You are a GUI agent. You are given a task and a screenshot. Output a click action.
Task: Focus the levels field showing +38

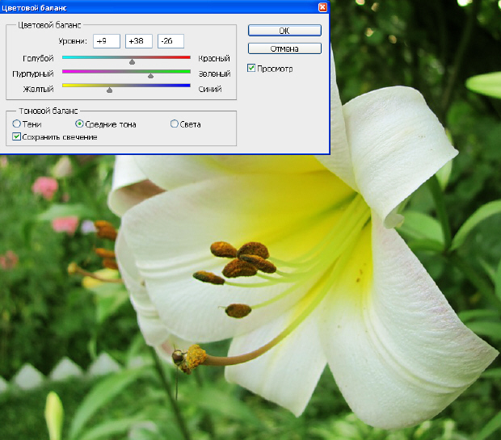click(138, 41)
